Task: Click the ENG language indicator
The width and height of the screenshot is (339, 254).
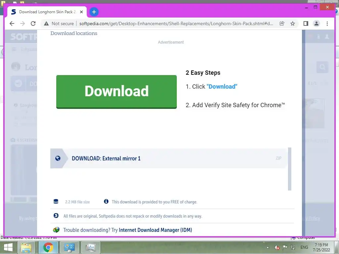Action: 304,247
